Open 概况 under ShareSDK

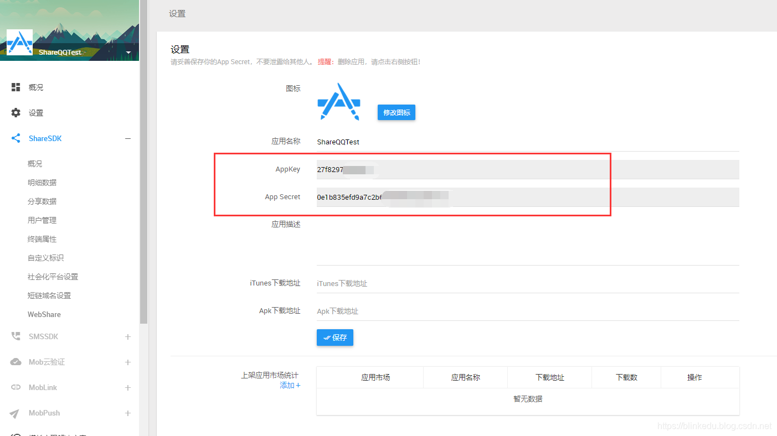point(35,164)
